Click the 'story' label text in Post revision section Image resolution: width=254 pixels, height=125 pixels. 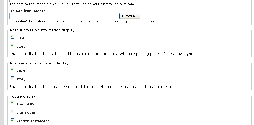point(21,79)
